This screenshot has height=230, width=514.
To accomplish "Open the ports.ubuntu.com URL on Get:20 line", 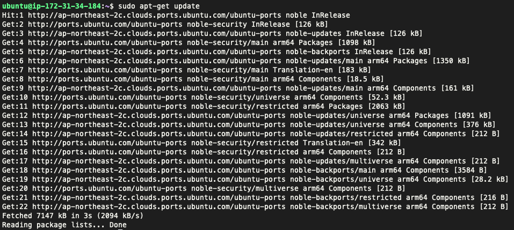I will click(110, 188).
